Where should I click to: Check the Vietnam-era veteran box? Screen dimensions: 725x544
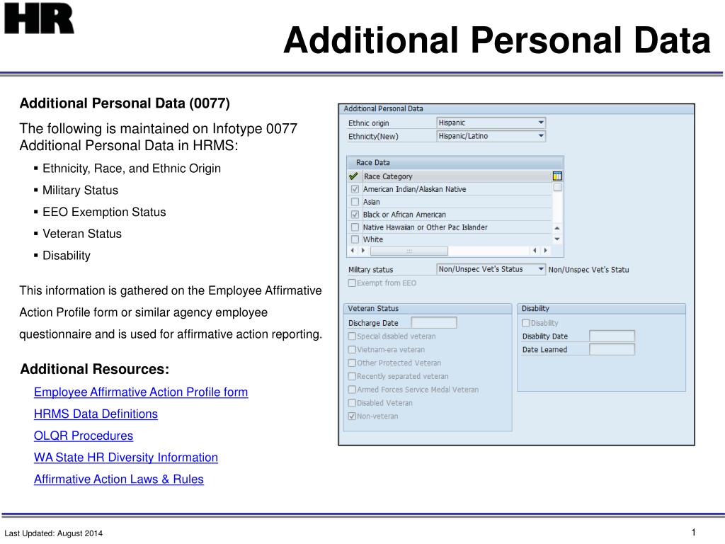tap(352, 350)
